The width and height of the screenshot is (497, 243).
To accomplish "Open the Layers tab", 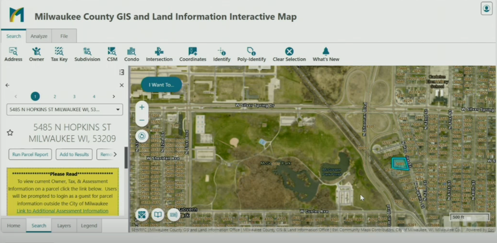I will (x=64, y=226).
